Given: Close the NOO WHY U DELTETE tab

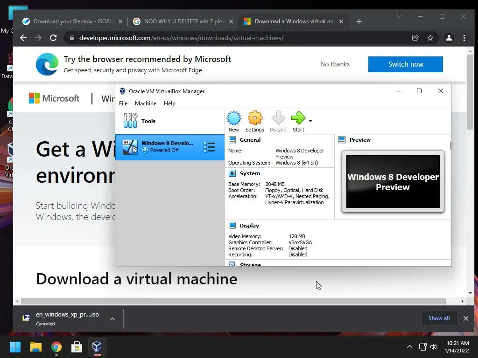Looking at the screenshot, I should pos(231,21).
